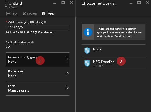151x112 pixels.
Task: Maximize the FrontEnd blade
Action: click(x=63, y=3)
